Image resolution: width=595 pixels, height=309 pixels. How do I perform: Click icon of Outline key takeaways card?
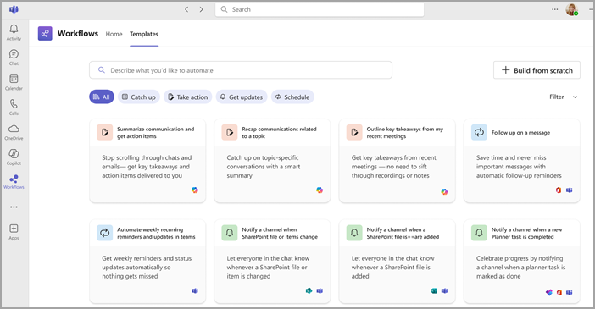coord(354,132)
